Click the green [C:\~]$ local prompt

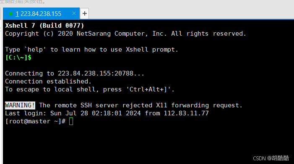18,57
